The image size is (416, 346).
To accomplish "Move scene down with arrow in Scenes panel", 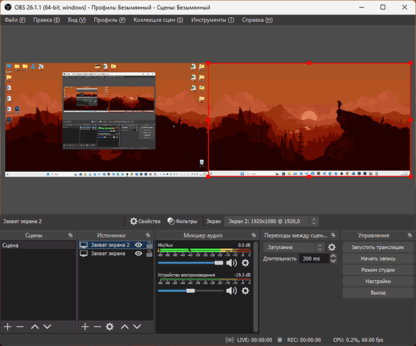I will [47, 327].
